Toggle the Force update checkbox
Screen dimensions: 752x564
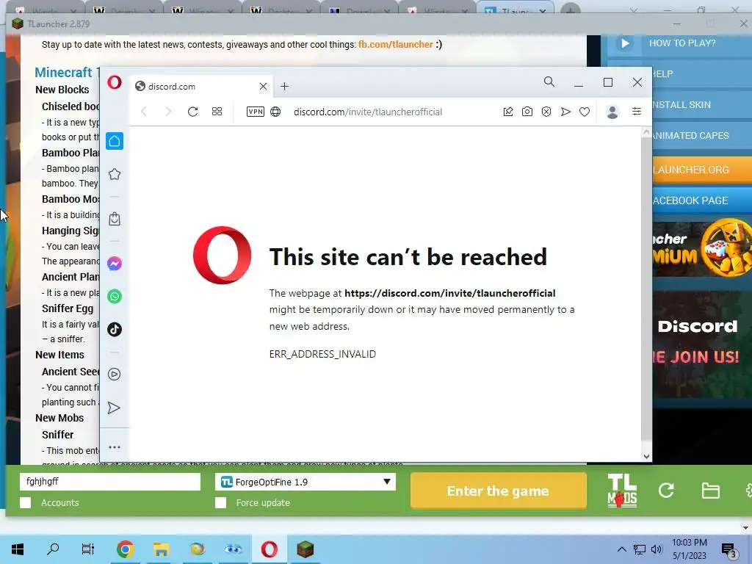pyautogui.click(x=220, y=502)
